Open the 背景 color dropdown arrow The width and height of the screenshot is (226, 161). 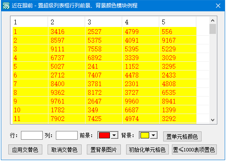[154, 135]
